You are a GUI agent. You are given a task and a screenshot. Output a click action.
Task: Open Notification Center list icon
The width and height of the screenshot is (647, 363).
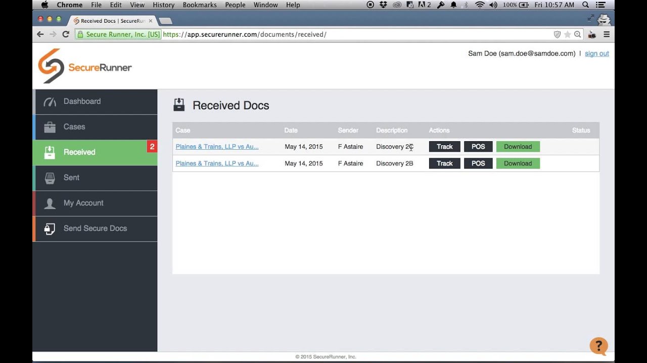602,5
